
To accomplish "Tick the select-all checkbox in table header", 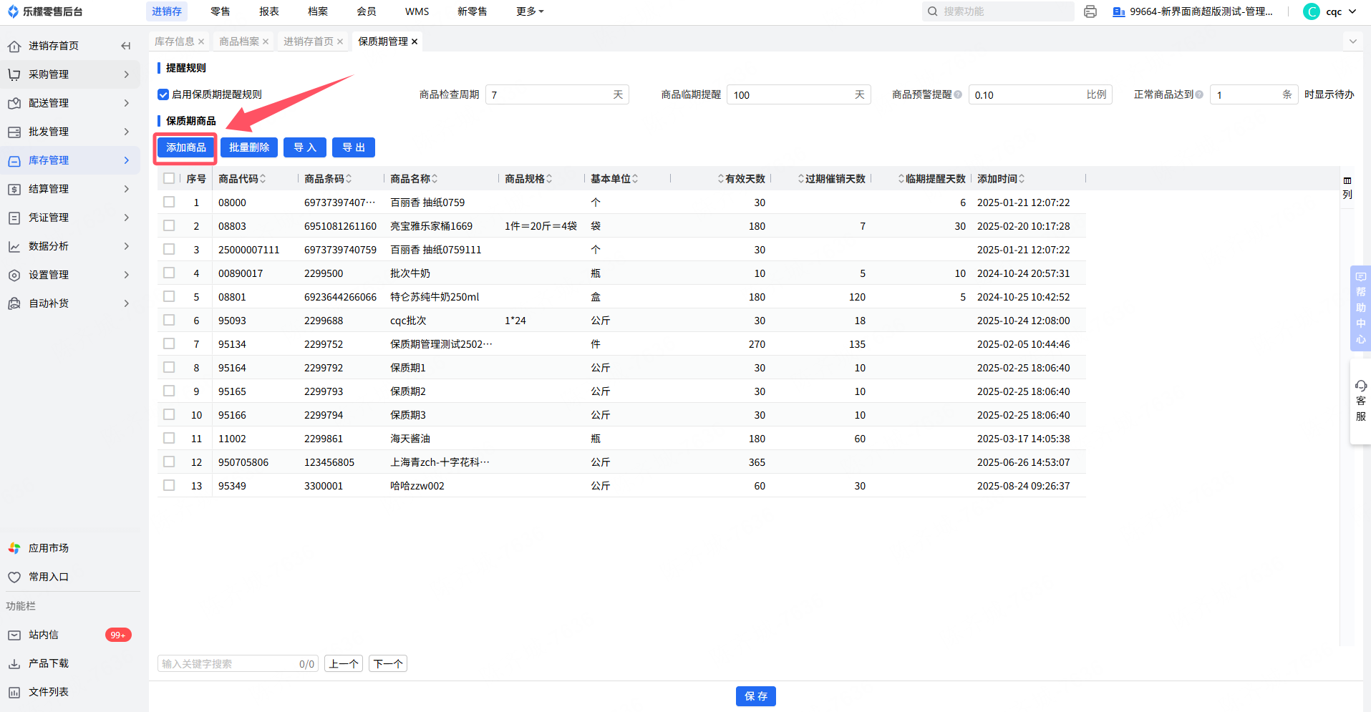I will click(169, 178).
